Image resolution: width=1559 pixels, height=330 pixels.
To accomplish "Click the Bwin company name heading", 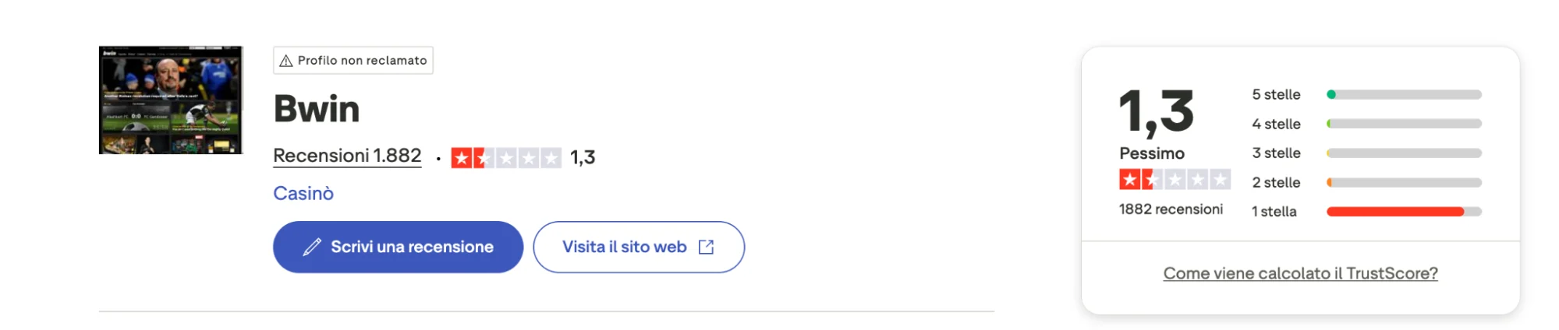I will pyautogui.click(x=317, y=109).
